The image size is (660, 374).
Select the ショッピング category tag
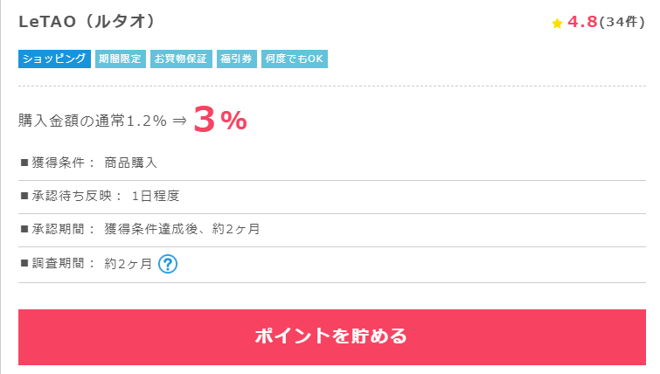tap(54, 59)
